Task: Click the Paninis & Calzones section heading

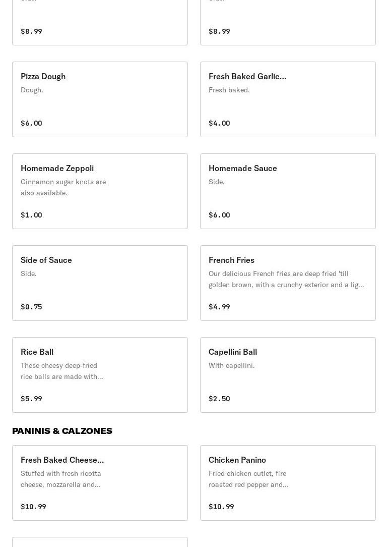Action: [x=62, y=430]
